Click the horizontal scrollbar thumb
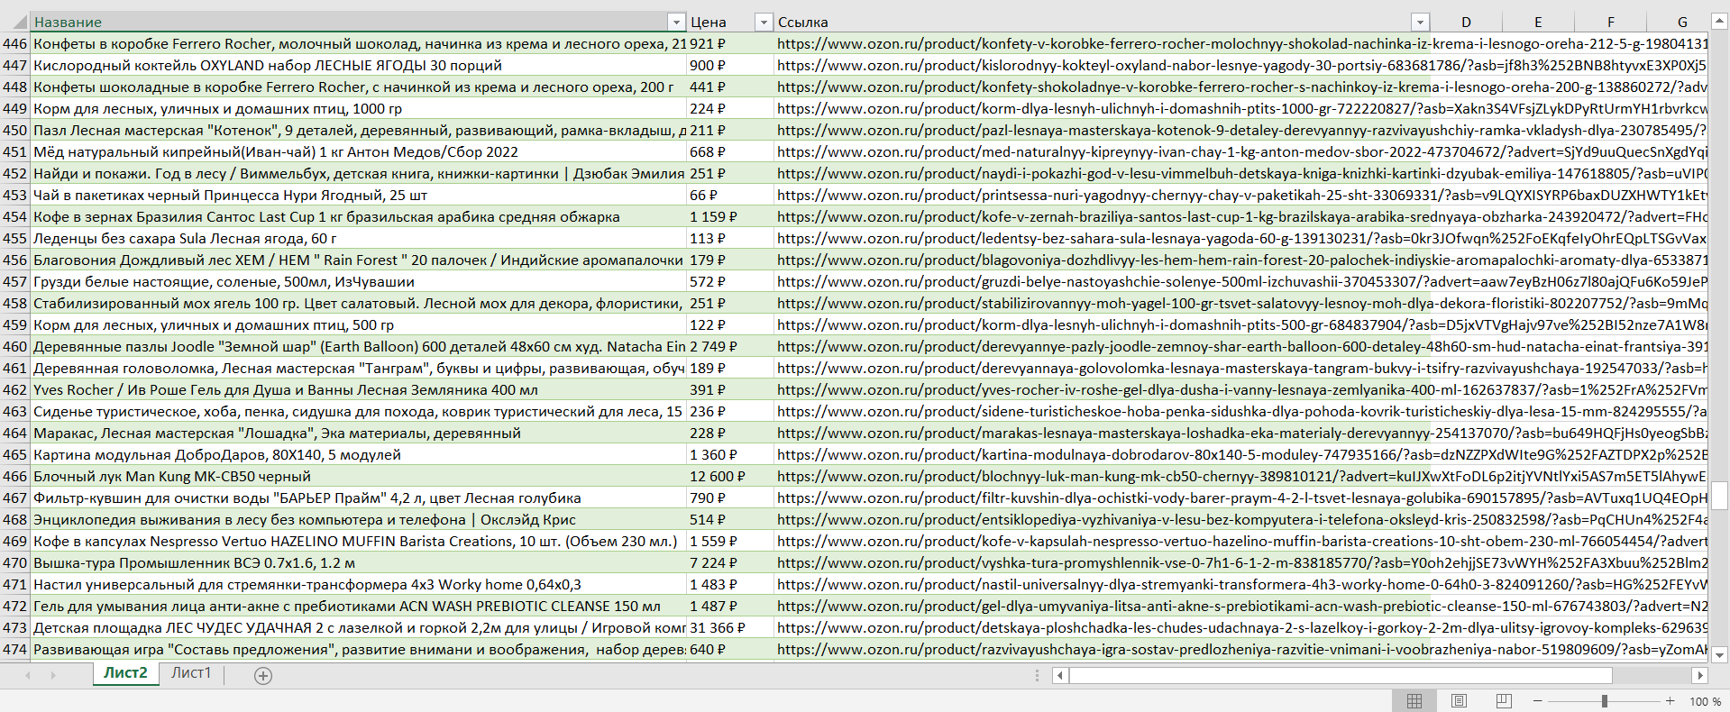The image size is (1730, 712). (x=1341, y=675)
